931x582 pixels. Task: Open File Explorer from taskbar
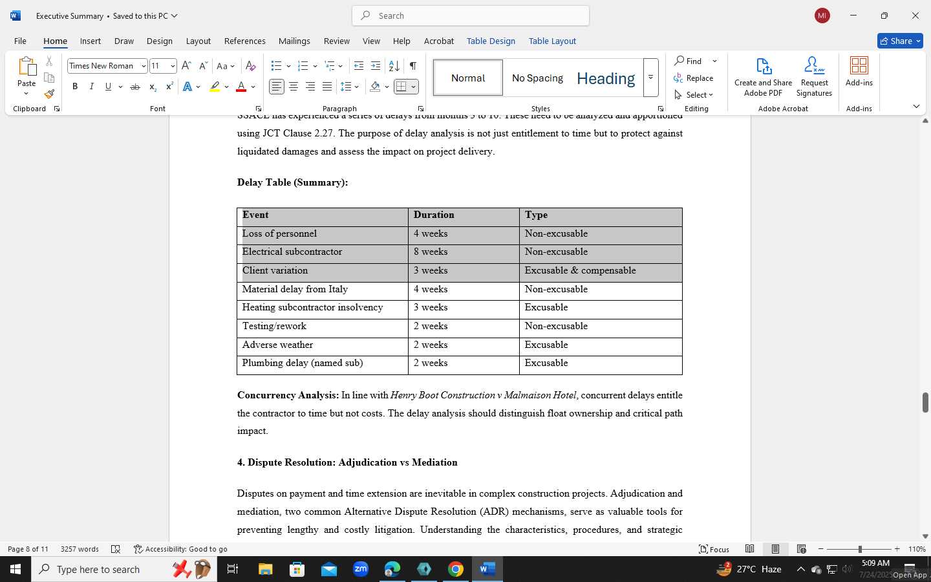(x=266, y=569)
